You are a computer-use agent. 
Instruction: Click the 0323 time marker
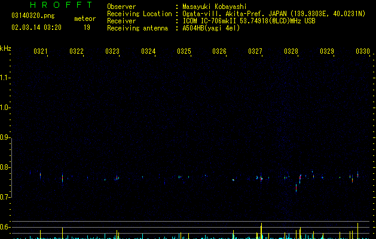click(112, 51)
